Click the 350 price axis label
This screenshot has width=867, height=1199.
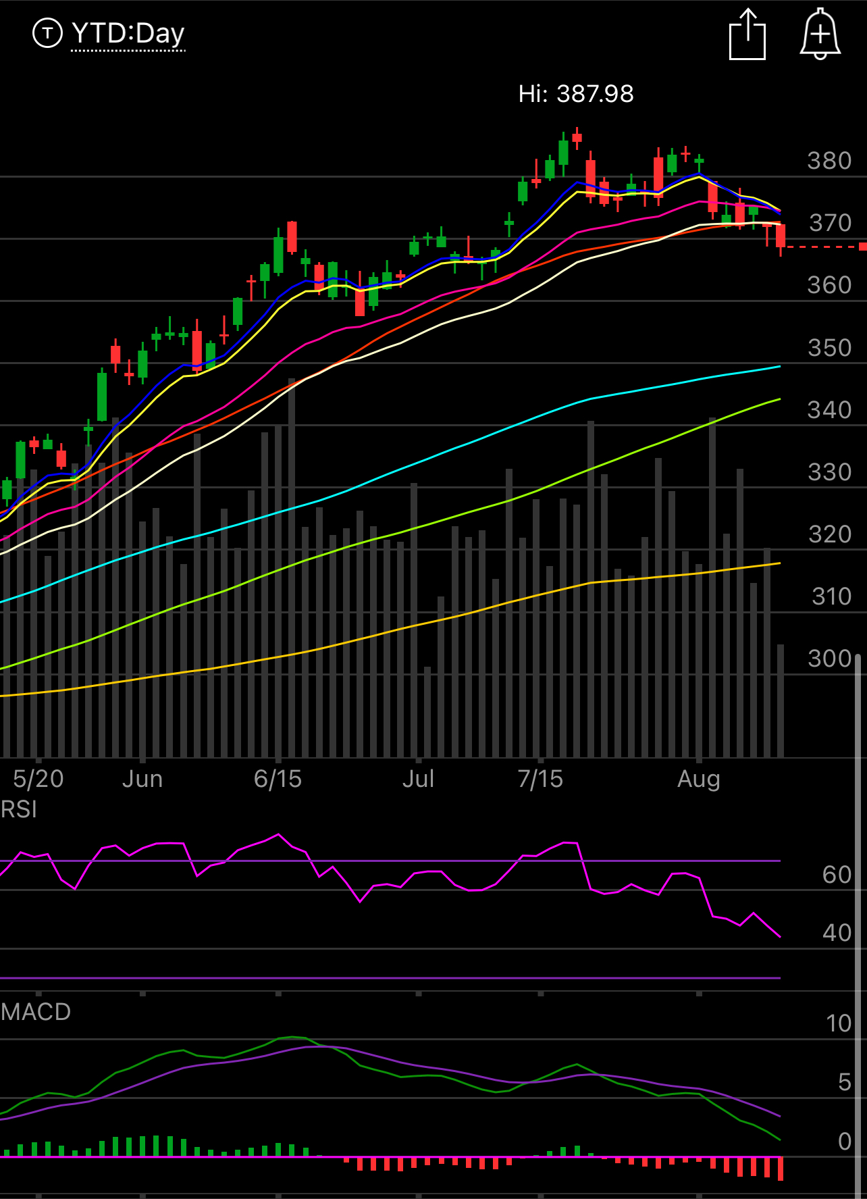830,348
